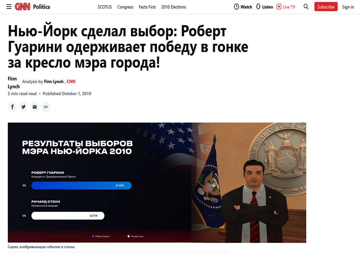361x254 pixels.
Task: Share article via Twitter icon
Action: [x=24, y=107]
